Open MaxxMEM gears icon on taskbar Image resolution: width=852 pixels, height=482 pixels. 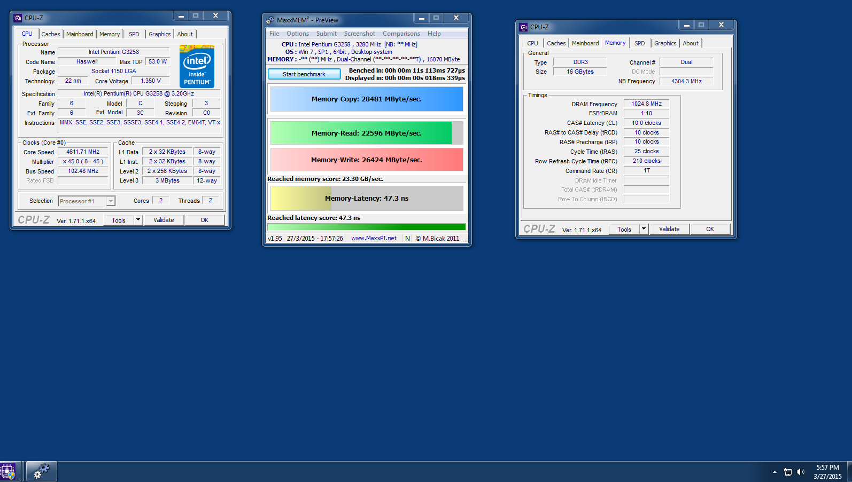41,472
